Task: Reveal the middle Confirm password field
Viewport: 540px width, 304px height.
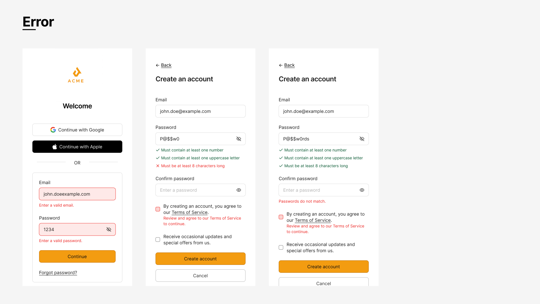Action: coord(239,190)
